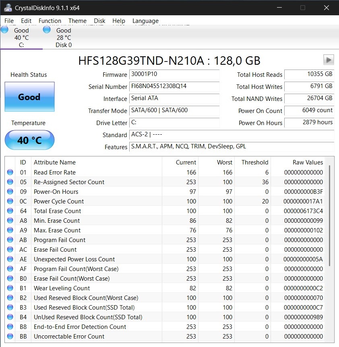Click the blue status dot beside Read Error Rate
The image size is (339, 347).
(x=10, y=172)
